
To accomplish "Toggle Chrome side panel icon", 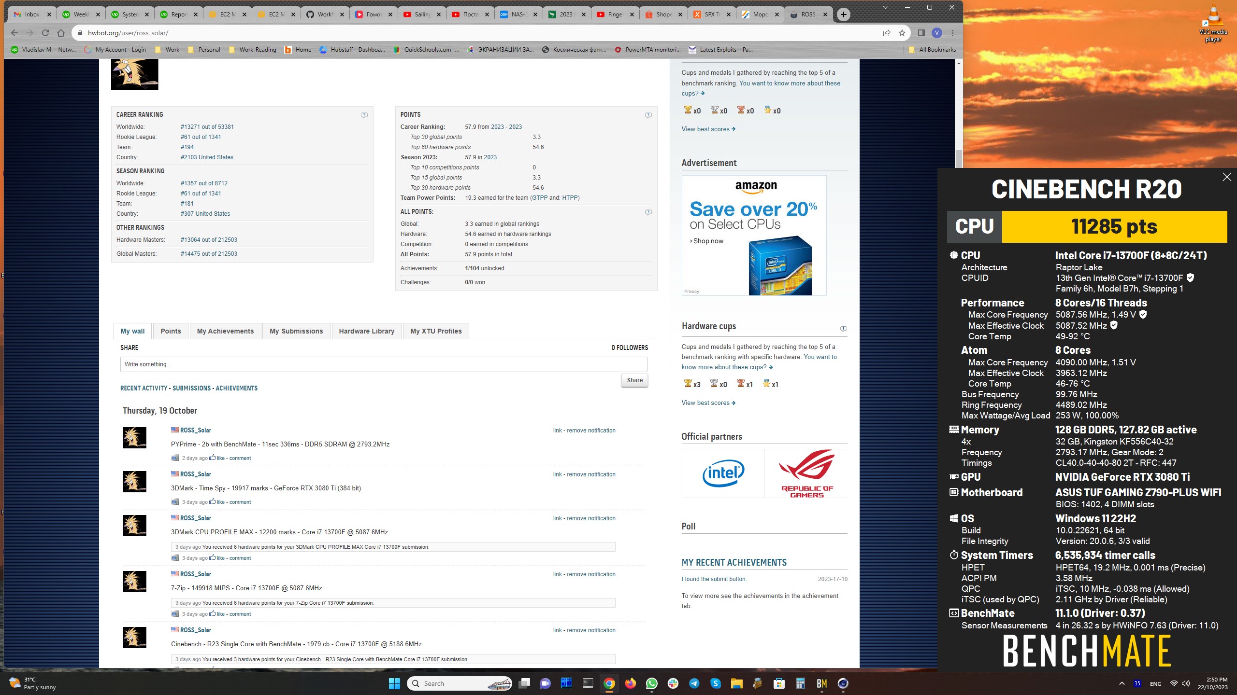I will (x=921, y=33).
